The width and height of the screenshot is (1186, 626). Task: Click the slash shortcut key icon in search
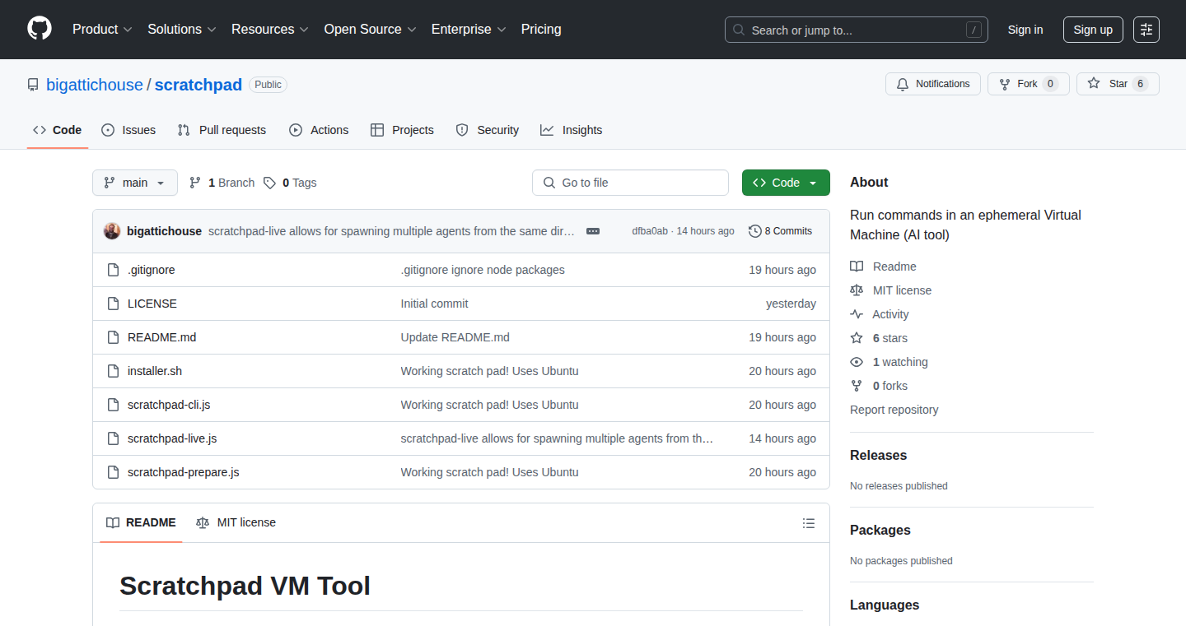click(974, 30)
